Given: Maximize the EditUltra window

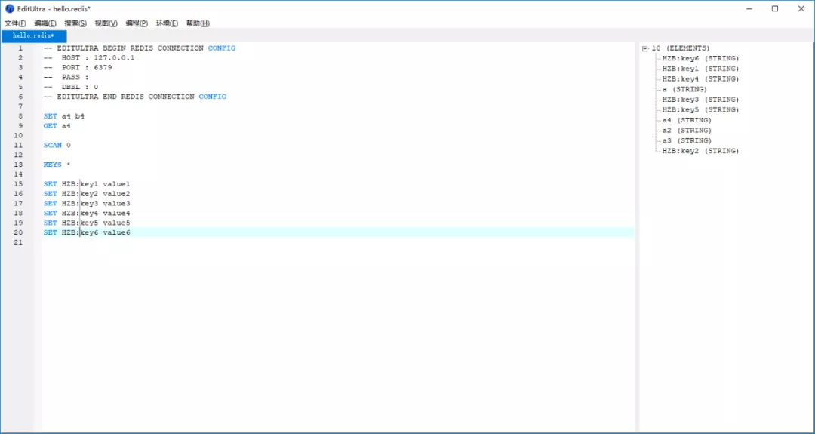Looking at the screenshot, I should 775,9.
